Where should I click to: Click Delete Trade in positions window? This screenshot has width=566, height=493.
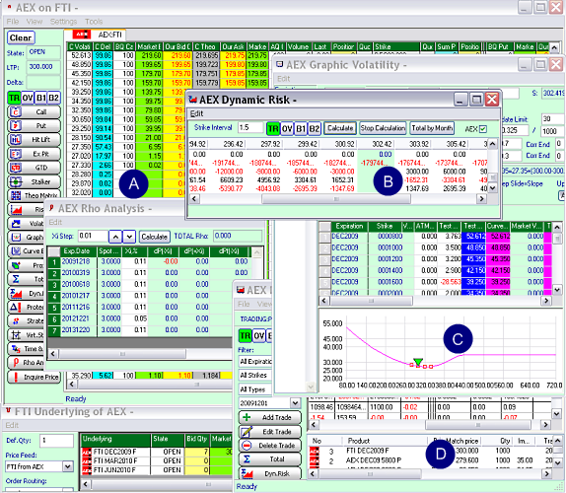pyautogui.click(x=269, y=446)
